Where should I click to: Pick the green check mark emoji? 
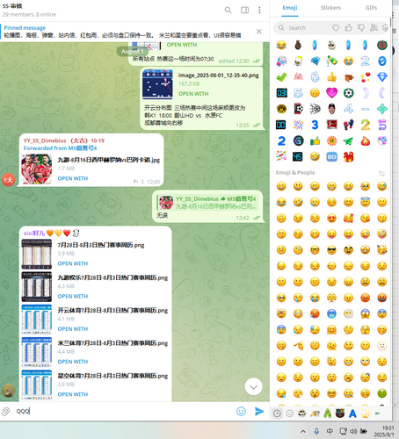[x=281, y=77]
